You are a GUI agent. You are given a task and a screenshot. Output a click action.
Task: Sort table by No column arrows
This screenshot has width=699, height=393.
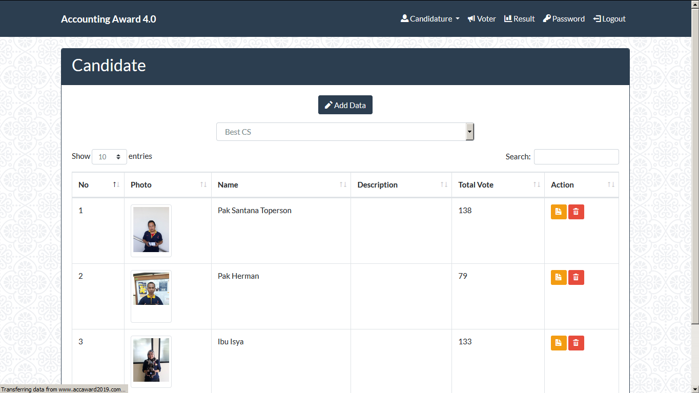coord(116,185)
